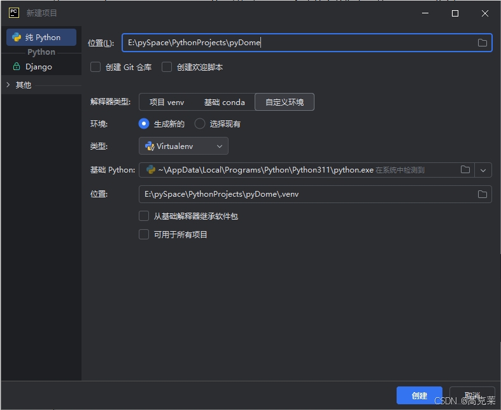Click the Django lock icon in sidebar
Screen dimensions: 501x410
pyautogui.click(x=17, y=66)
